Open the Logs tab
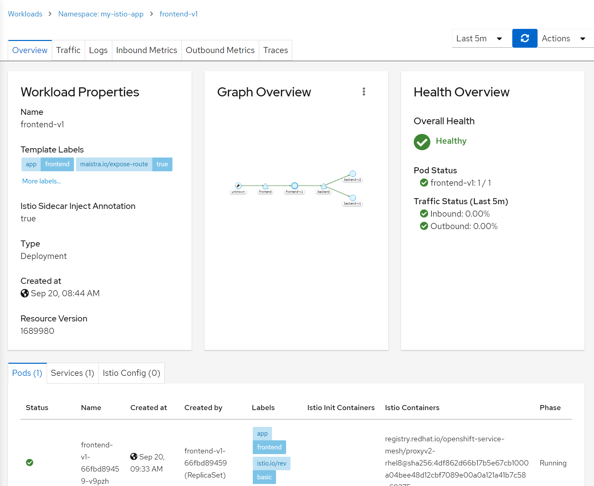The width and height of the screenshot is (594, 486). pos(98,50)
